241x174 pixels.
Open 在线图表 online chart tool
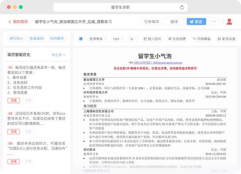177,39
